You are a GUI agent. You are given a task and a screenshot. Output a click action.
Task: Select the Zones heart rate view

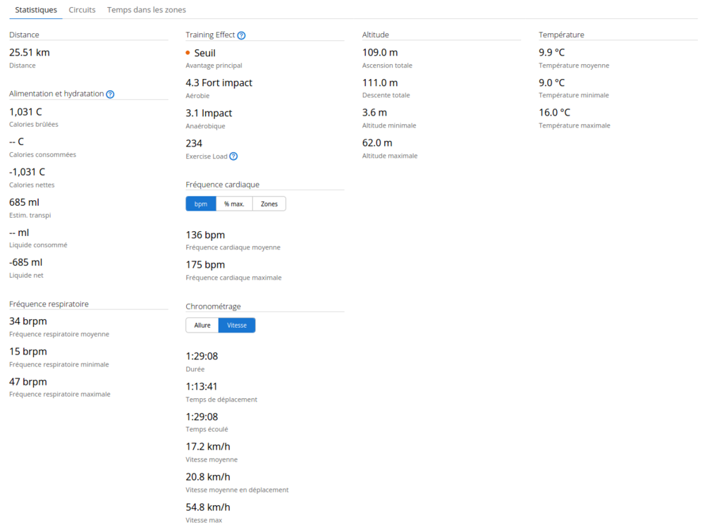269,204
